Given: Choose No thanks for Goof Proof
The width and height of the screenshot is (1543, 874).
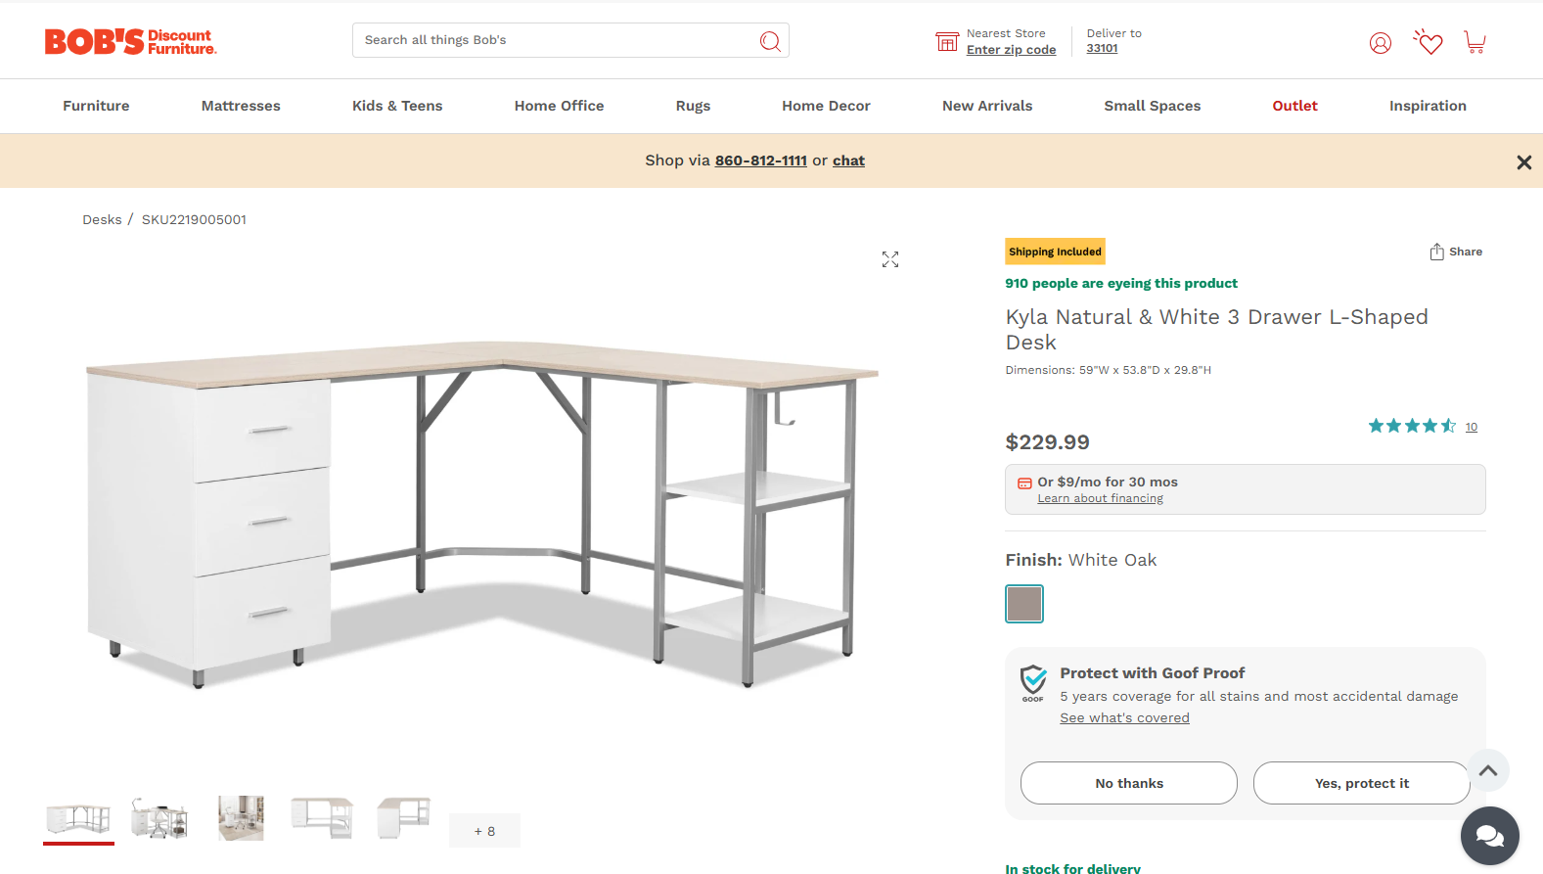Looking at the screenshot, I should (1128, 783).
